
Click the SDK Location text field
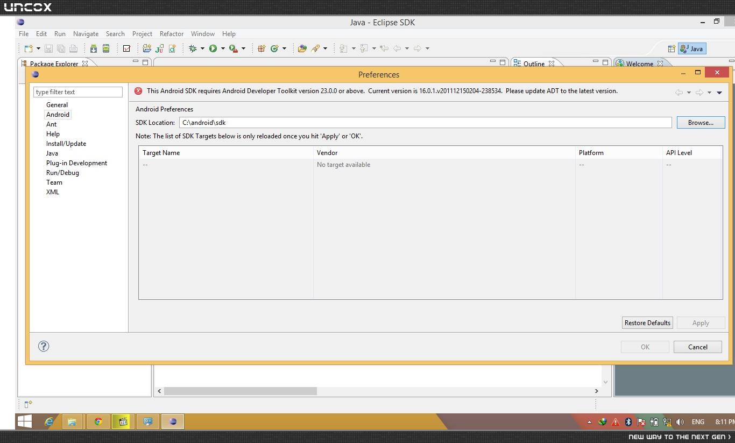425,123
